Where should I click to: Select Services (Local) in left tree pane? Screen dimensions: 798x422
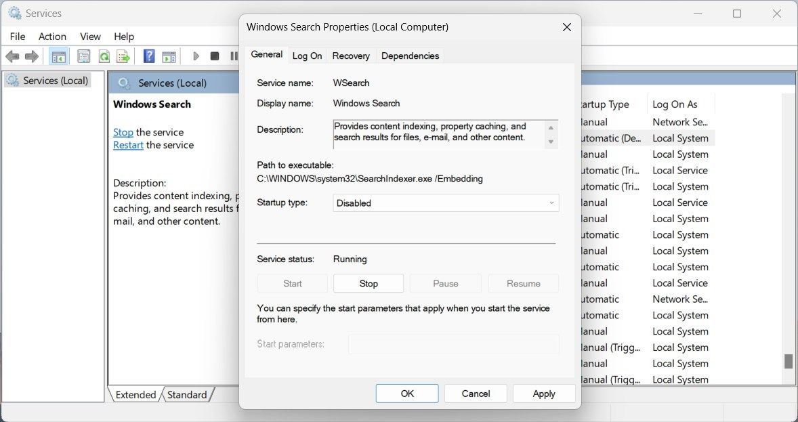[x=54, y=80]
